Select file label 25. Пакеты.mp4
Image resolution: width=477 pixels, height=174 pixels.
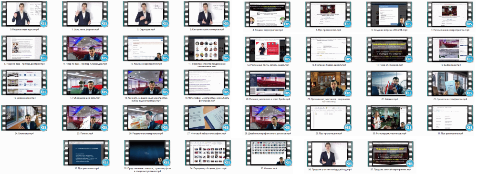[x=85, y=133]
